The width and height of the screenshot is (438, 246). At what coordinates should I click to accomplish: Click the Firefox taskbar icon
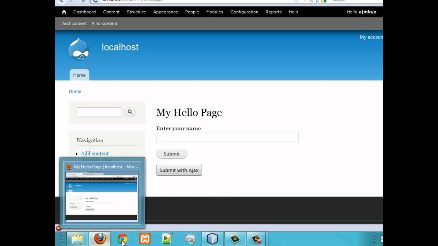coord(100,239)
